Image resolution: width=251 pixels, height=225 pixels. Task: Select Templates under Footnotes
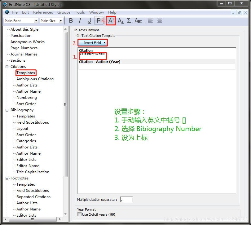tap(26, 184)
